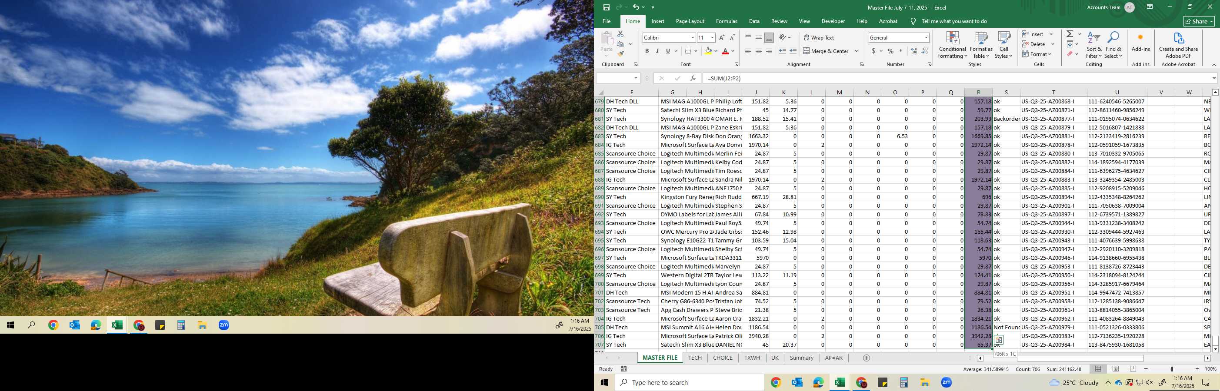Click the Decrease Font Size icon
Viewport: 1220px width, 391px height.
pyautogui.click(x=732, y=37)
